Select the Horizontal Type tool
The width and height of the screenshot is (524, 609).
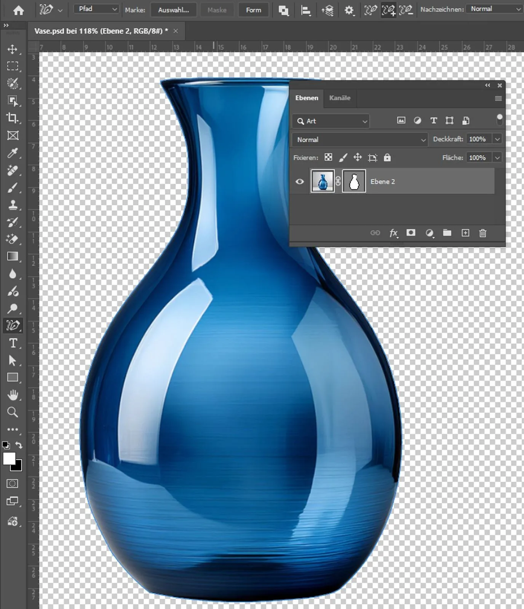click(x=13, y=343)
